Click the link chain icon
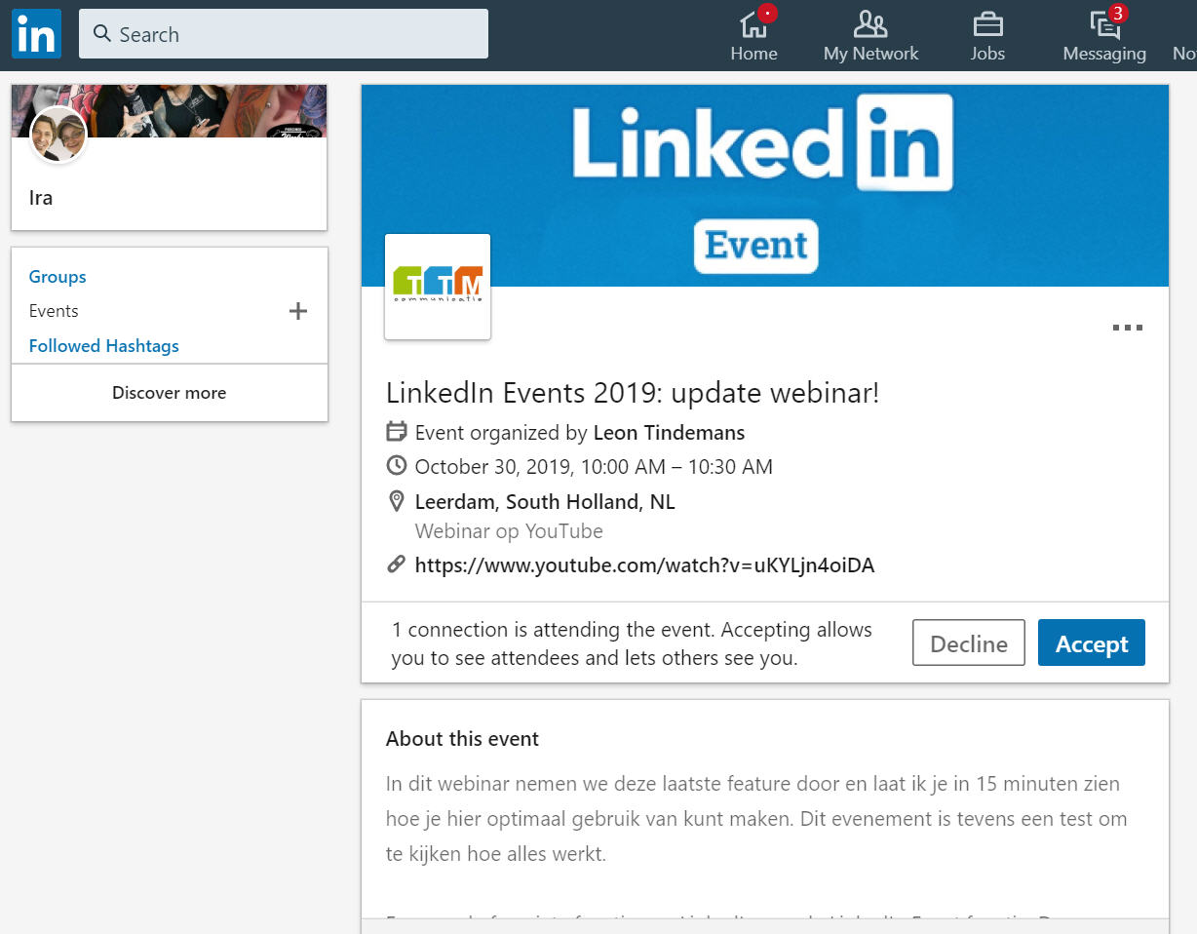Image resolution: width=1197 pixels, height=934 pixels. (397, 564)
